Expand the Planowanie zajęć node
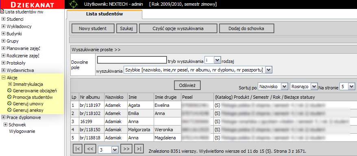 click(x=3, y=48)
